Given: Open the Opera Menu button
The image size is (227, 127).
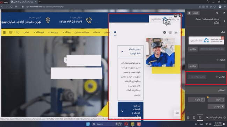Looking at the screenshot, I should pyautogui.click(x=4, y=2).
